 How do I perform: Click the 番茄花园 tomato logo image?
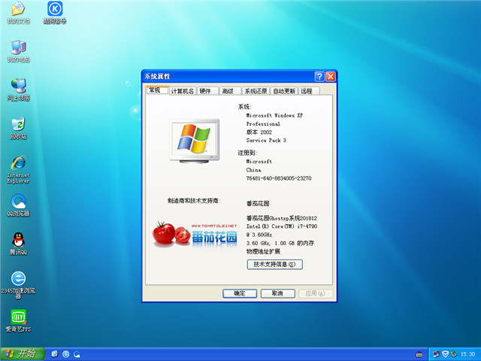click(x=195, y=235)
